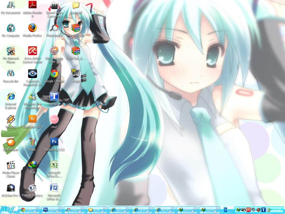Click the network connection tray icon beside the clock
The image size is (285, 214).
(269, 210)
